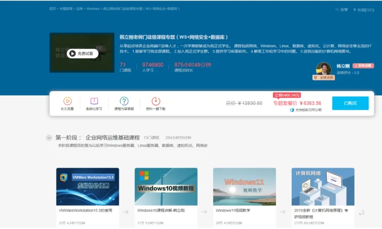The height and width of the screenshot is (229, 382).
Task: Click the 立省6466.94元 discount tag
Action: [287, 95]
